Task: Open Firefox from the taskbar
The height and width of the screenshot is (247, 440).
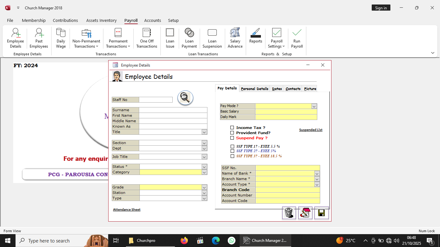Action: coord(184,241)
